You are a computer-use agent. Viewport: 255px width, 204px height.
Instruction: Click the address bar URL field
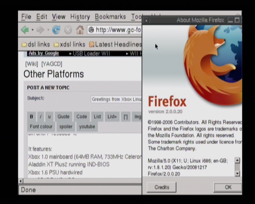(114, 30)
